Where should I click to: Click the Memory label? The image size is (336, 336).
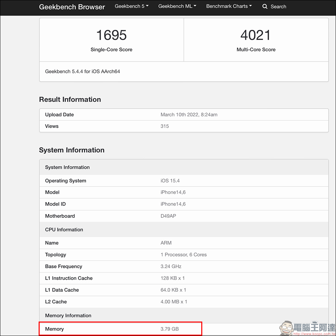54,329
